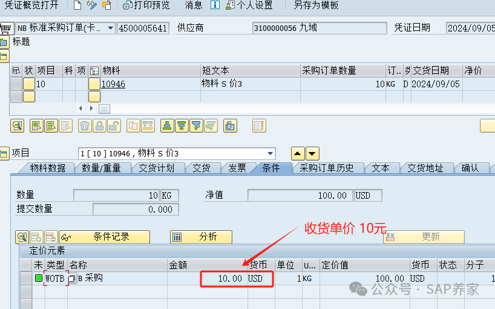The image size is (495, 309).
Task: Click the previous item up arrow
Action: click(297, 154)
